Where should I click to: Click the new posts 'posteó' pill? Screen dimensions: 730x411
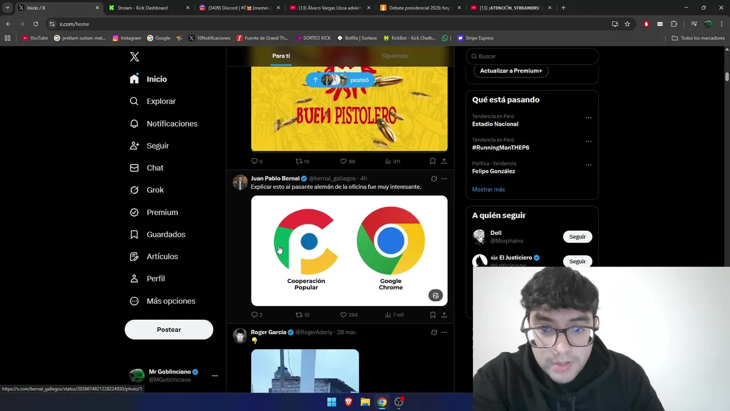[x=341, y=80]
